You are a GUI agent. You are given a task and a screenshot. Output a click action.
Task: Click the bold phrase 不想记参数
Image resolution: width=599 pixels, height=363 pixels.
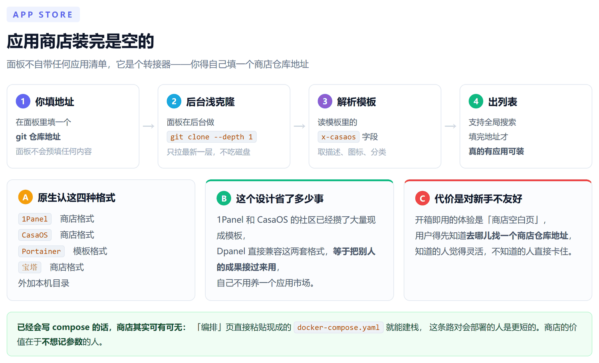coord(62,341)
